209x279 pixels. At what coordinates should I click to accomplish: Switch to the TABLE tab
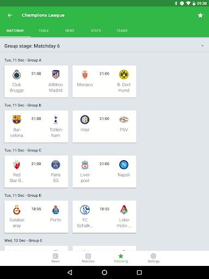click(44, 31)
